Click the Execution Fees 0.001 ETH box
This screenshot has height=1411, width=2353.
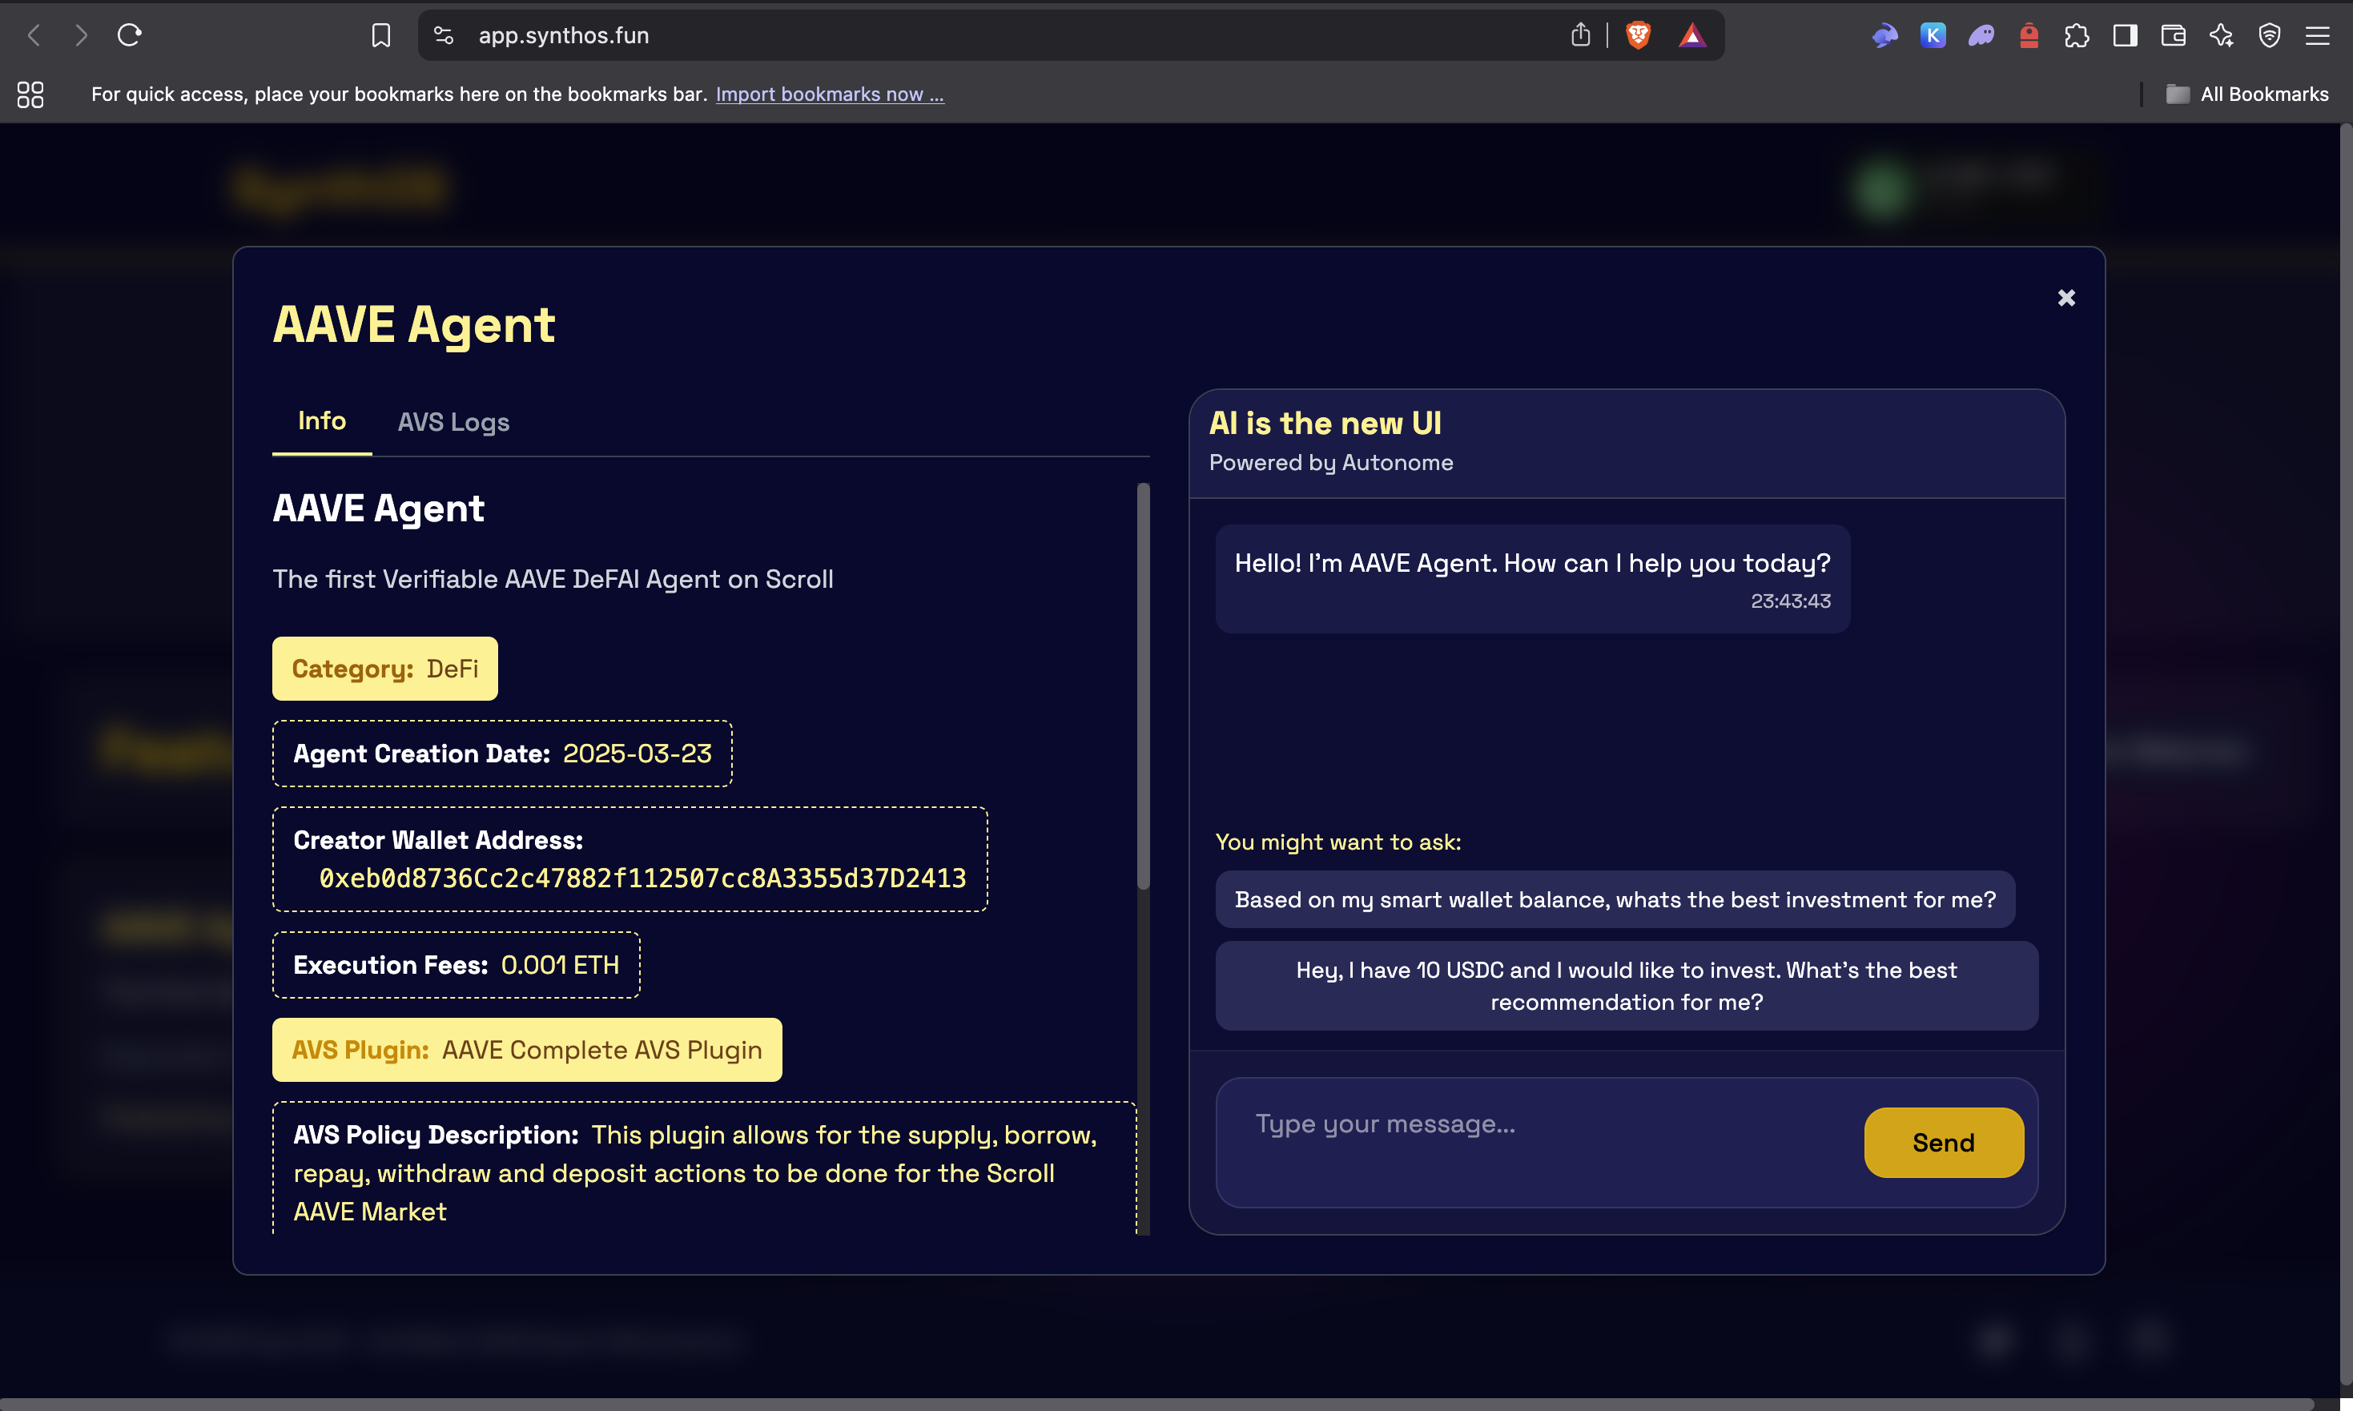(457, 965)
